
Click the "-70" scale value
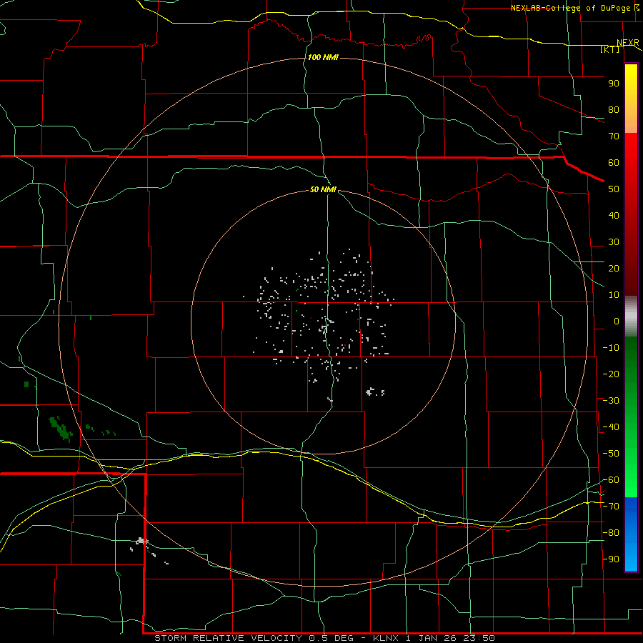(611, 507)
